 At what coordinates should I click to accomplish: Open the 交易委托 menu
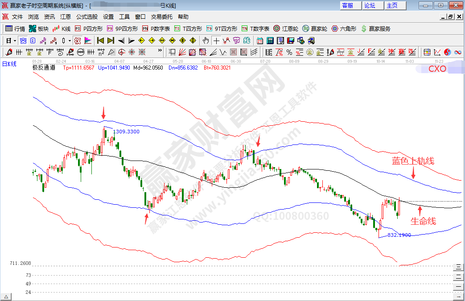point(162,17)
